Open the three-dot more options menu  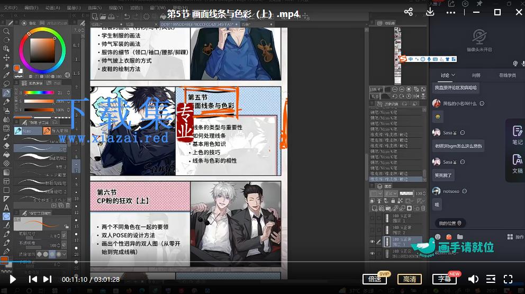(451, 13)
